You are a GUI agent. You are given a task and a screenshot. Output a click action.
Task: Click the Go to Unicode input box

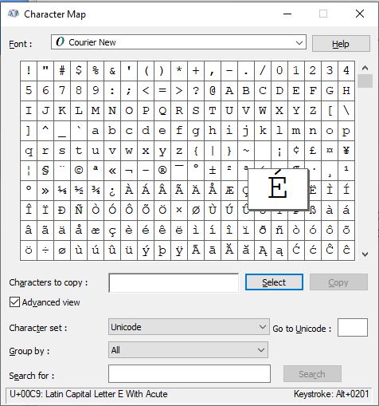tap(353, 328)
